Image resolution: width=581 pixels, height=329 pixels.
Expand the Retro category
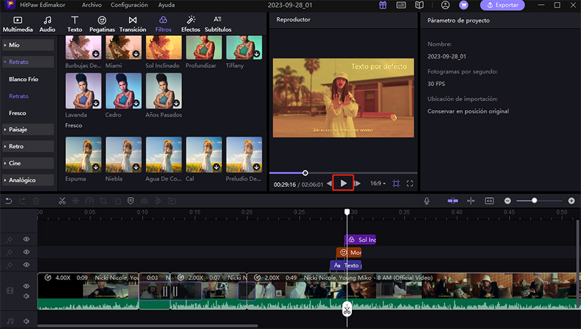pyautogui.click(x=28, y=146)
